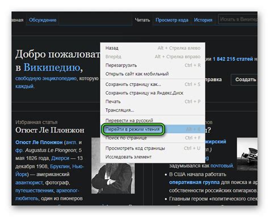Click the 1 842 215 статей link

[233, 59]
